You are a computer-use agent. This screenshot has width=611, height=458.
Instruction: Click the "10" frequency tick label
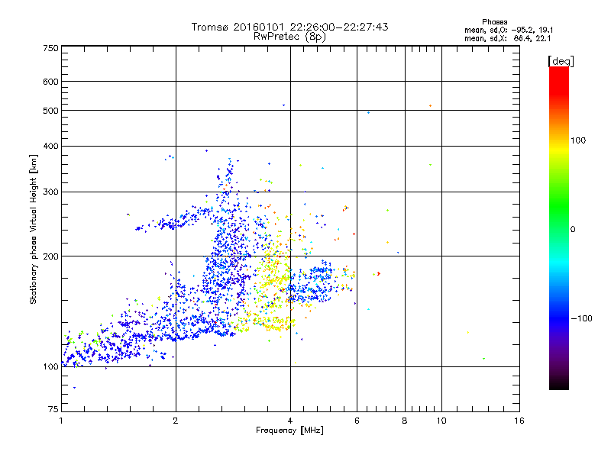[441, 421]
